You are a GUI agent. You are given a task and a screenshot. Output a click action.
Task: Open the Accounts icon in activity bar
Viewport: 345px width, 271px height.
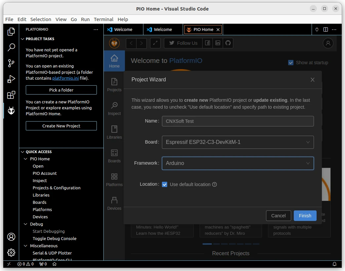click(11, 237)
